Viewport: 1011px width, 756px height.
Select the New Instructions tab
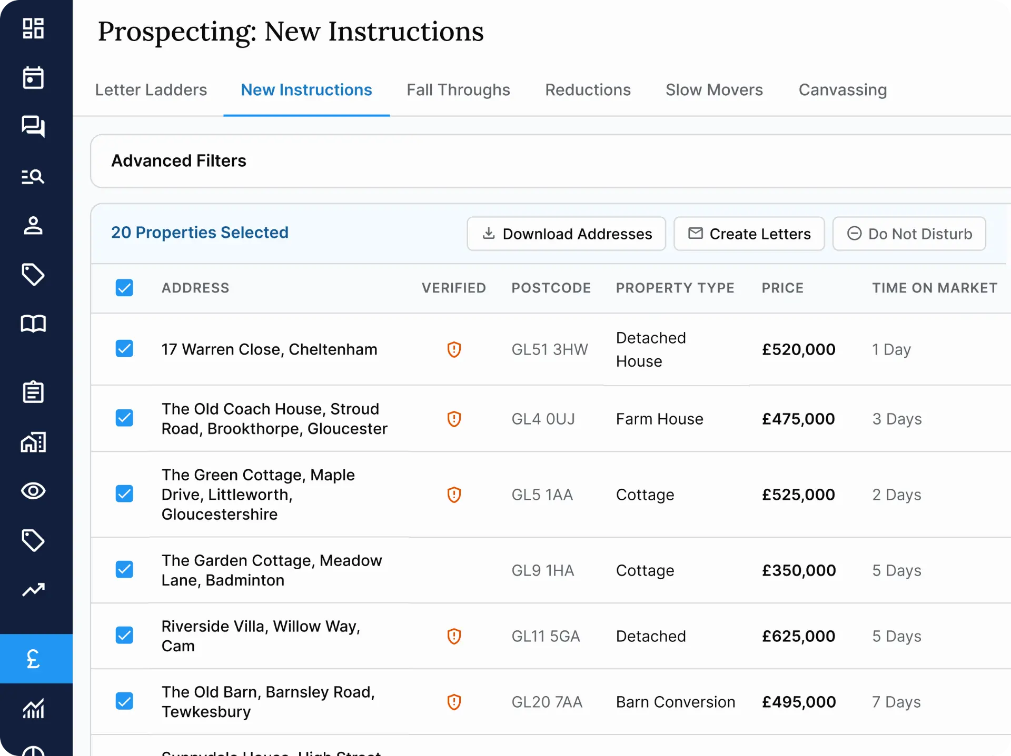tap(306, 90)
